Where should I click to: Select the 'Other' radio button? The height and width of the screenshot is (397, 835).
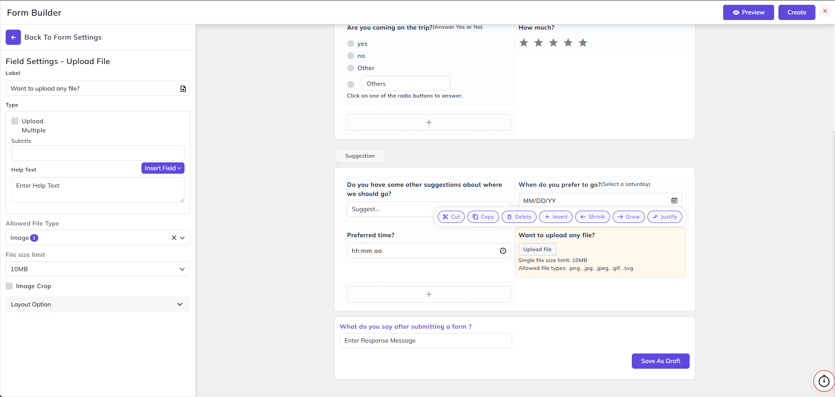[x=351, y=68]
